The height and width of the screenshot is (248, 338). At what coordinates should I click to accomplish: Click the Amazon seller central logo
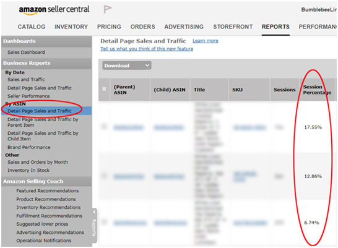pos(54,10)
